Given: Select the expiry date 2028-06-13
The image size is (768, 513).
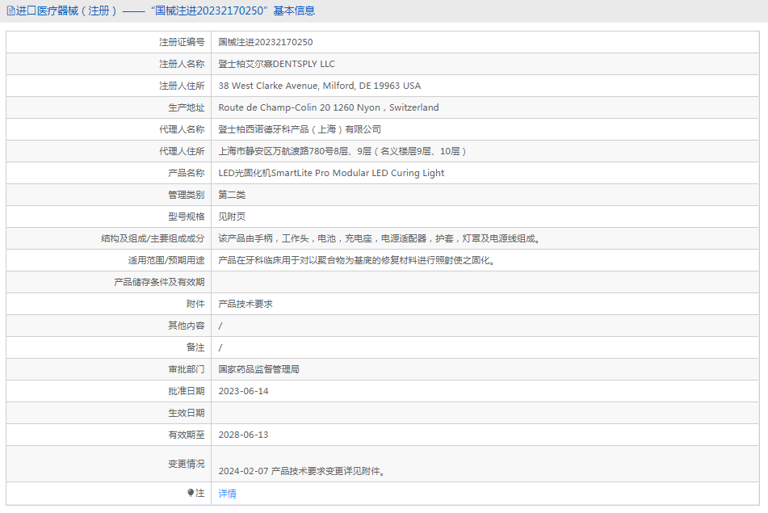Looking at the screenshot, I should [x=243, y=435].
